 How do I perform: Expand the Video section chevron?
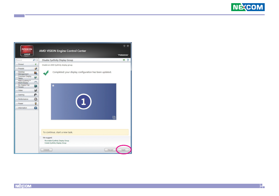17,91
